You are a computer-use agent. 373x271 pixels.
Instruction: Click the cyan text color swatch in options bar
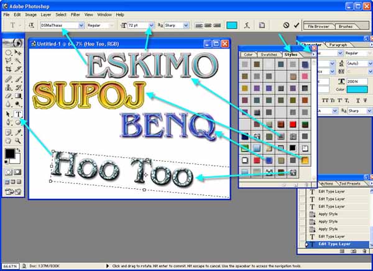coord(232,25)
